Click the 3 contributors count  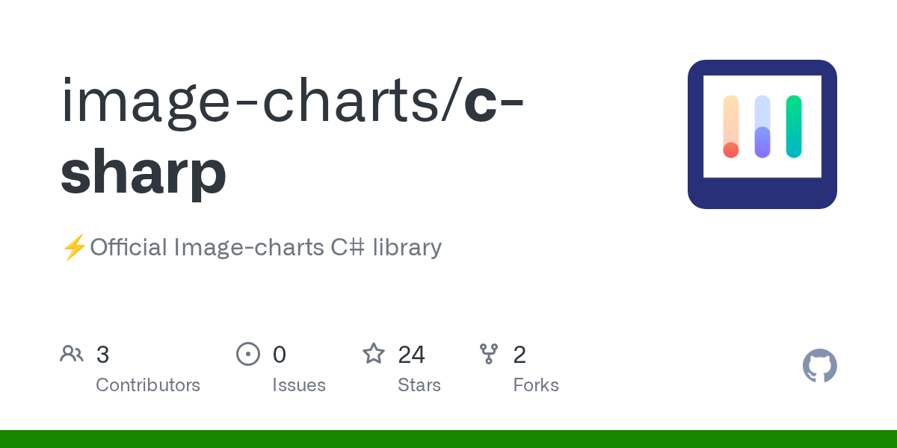[x=103, y=355]
